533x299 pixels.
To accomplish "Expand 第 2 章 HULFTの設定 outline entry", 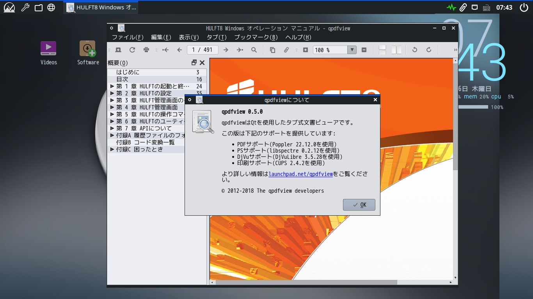I will (x=112, y=93).
